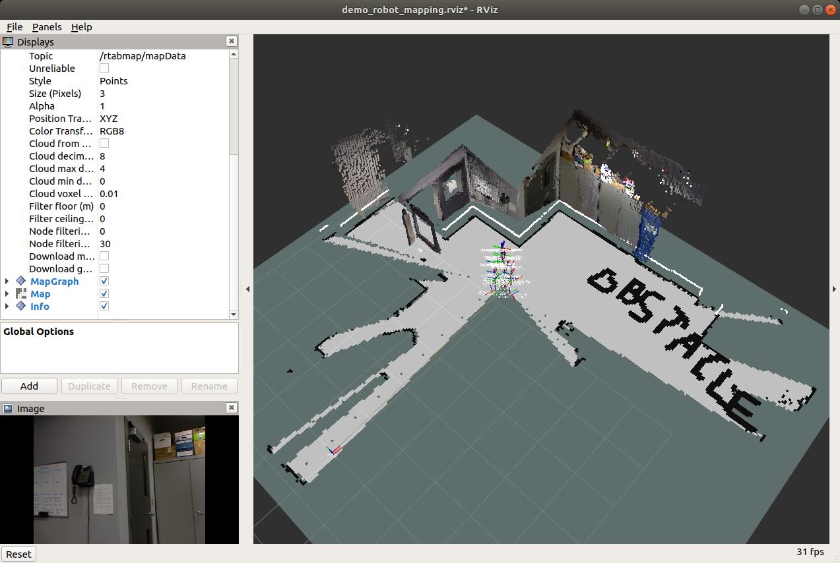This screenshot has width=840, height=563.
Task: Open the File menu
Action: coord(14,27)
